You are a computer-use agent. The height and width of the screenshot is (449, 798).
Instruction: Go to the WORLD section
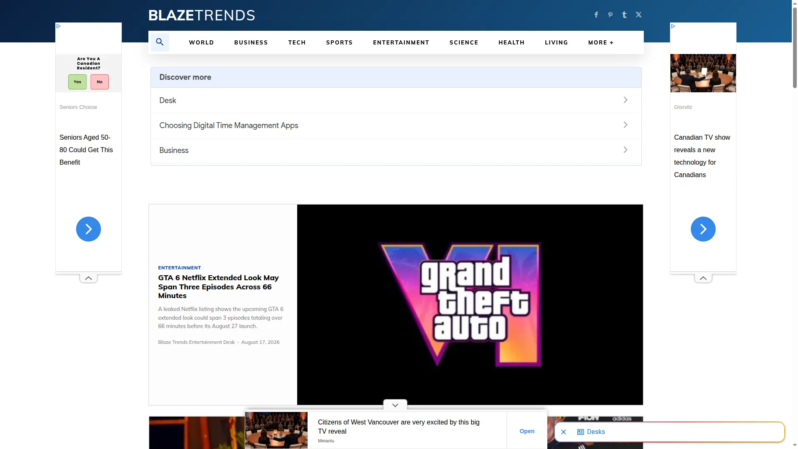(x=201, y=42)
